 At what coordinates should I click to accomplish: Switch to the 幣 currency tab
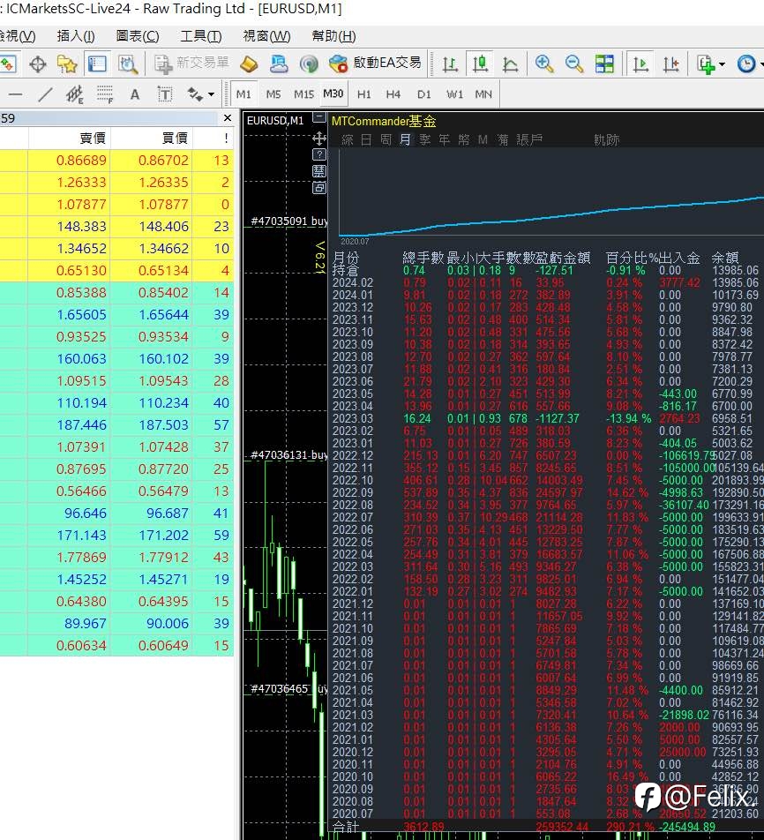click(463, 139)
